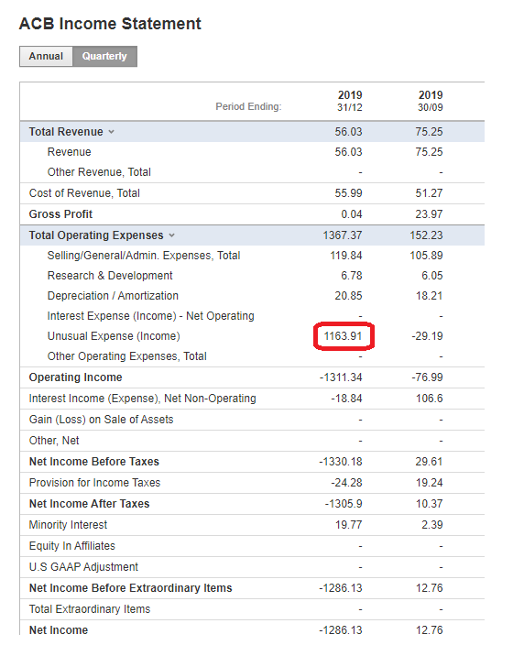
Task: Select Total Operating Expenses value 1367.37
Action: point(343,235)
